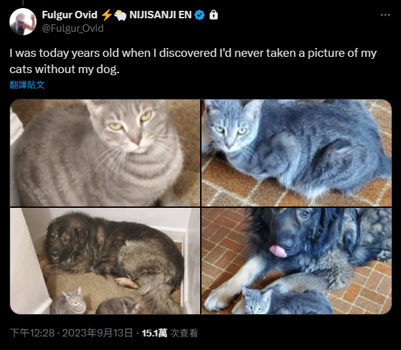Open the gray cat on brick floor photo
This screenshot has width=401, height=350.
[296, 153]
